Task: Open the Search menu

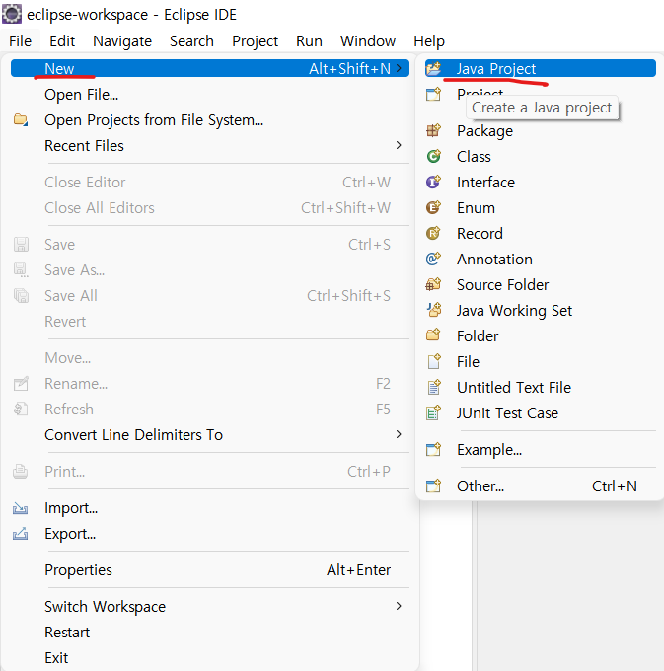Action: coord(191,41)
